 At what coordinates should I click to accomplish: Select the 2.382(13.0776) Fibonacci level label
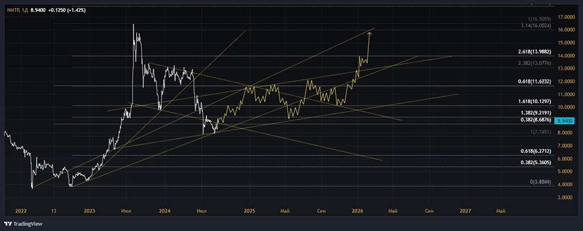[x=534, y=63]
